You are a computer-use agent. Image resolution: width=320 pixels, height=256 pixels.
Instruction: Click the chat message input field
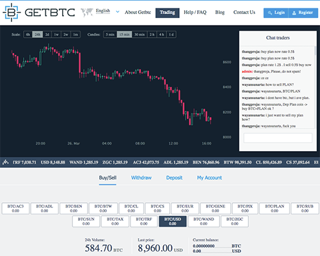coord(278,138)
